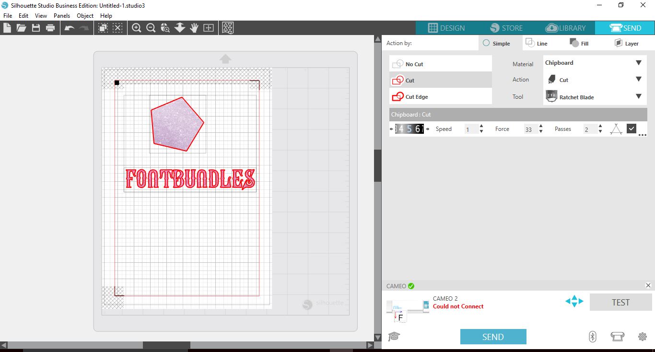Decrease the Speed value
Image resolution: width=655 pixels, height=352 pixels.
tap(481, 131)
